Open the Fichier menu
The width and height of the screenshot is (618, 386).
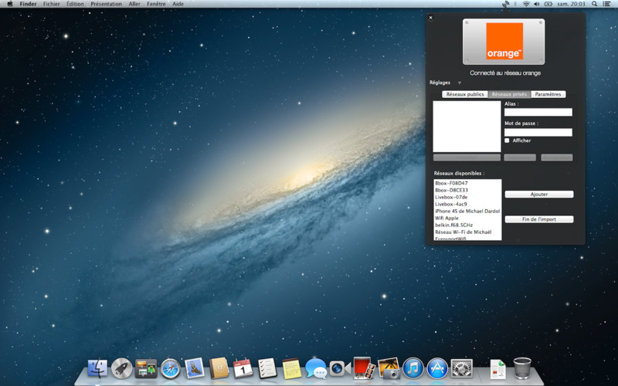click(51, 4)
